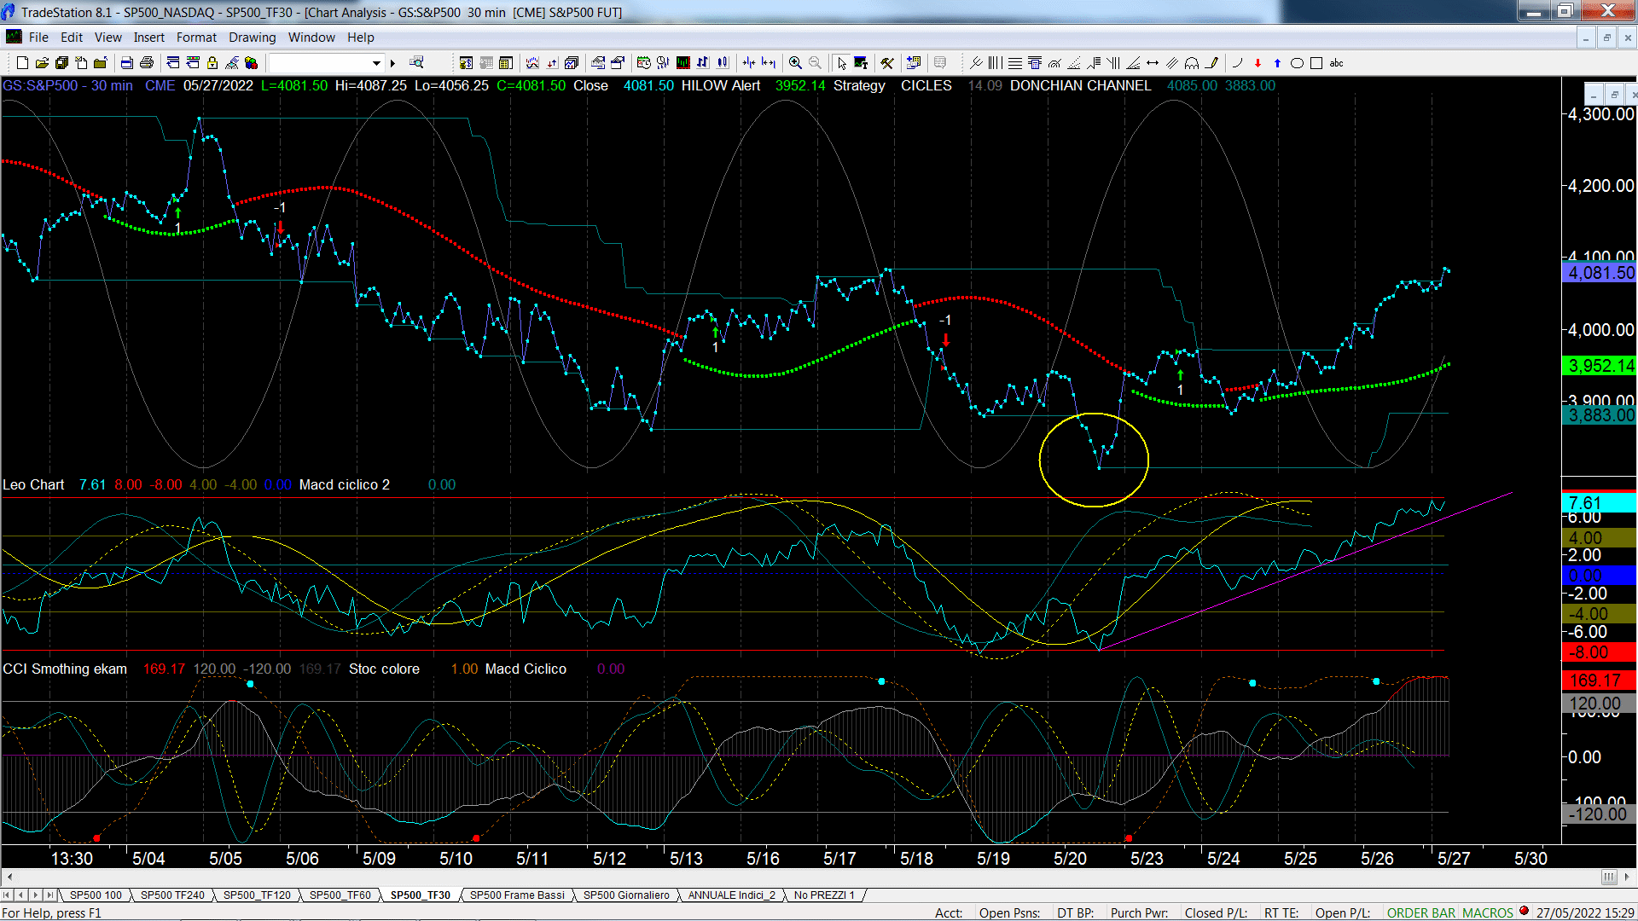Click the horizontal scrollbar right arrow
The height and width of the screenshot is (921, 1638).
1627,877
